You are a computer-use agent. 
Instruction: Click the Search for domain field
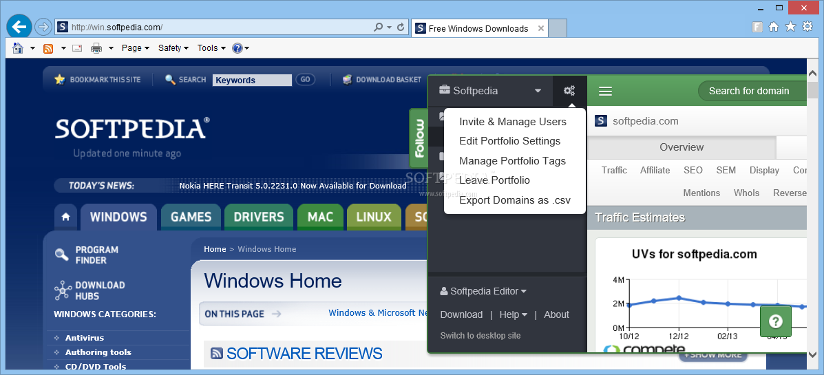coord(752,91)
